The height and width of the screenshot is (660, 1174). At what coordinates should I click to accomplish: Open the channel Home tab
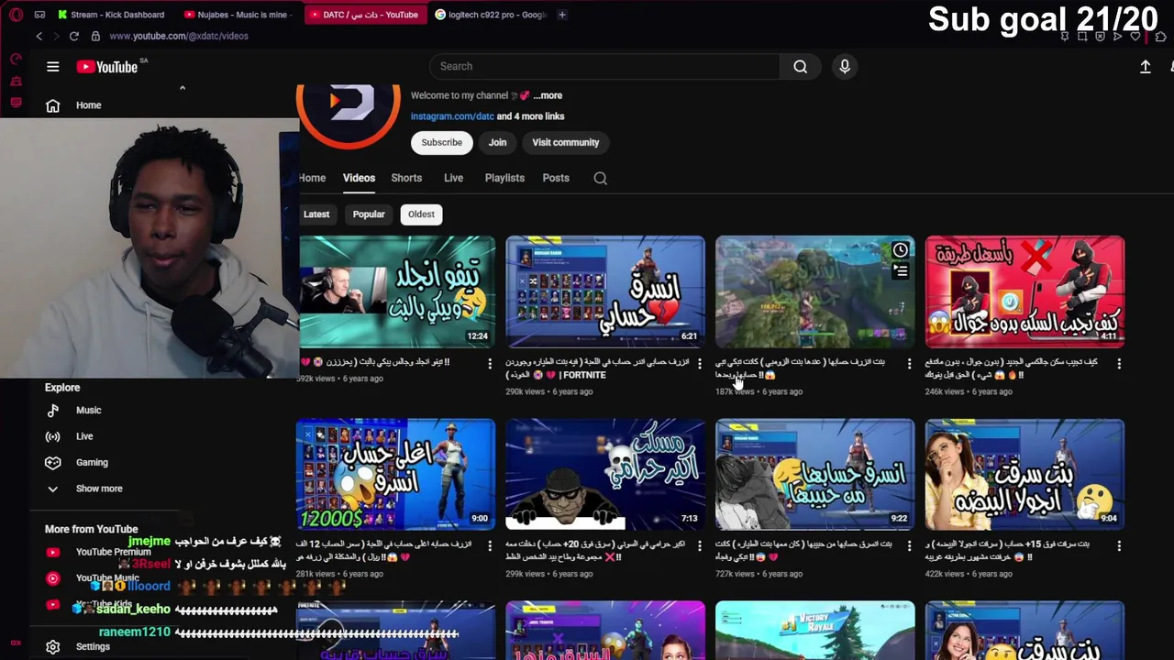(312, 178)
